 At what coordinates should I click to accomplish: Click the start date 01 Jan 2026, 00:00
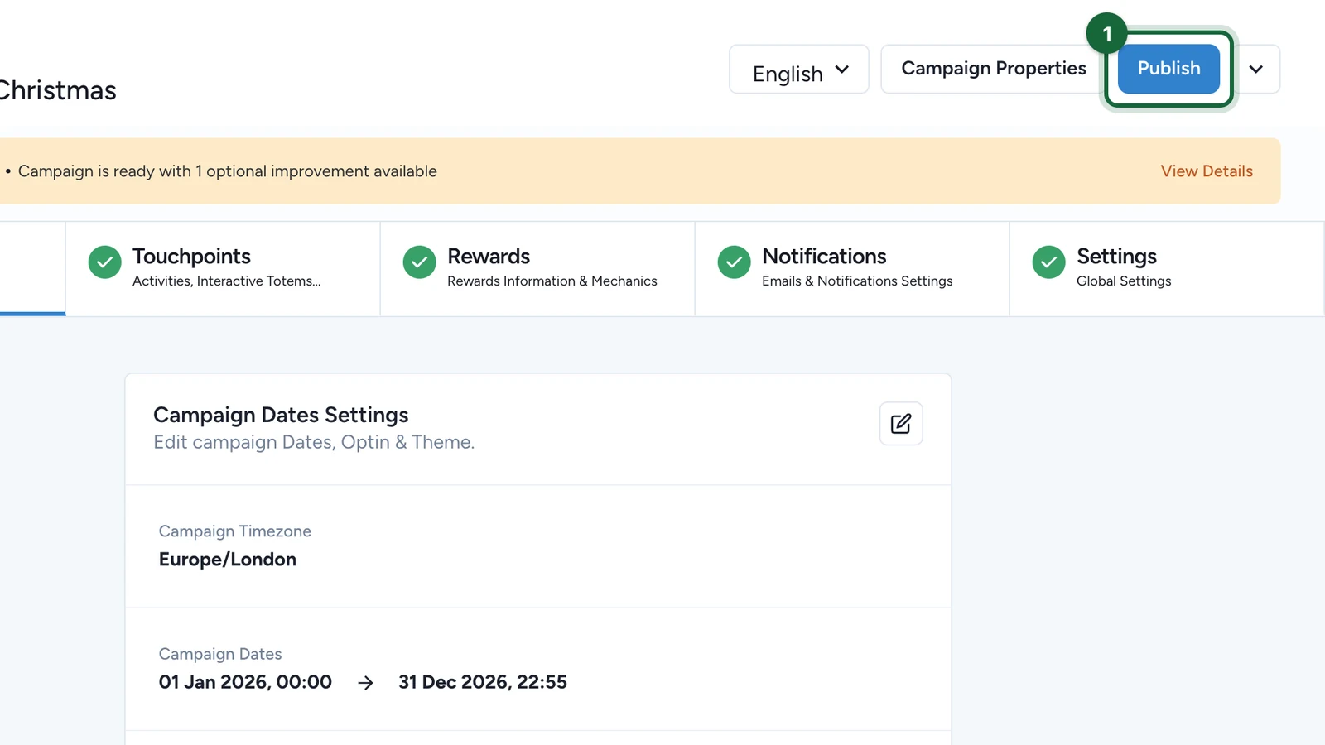(x=245, y=682)
